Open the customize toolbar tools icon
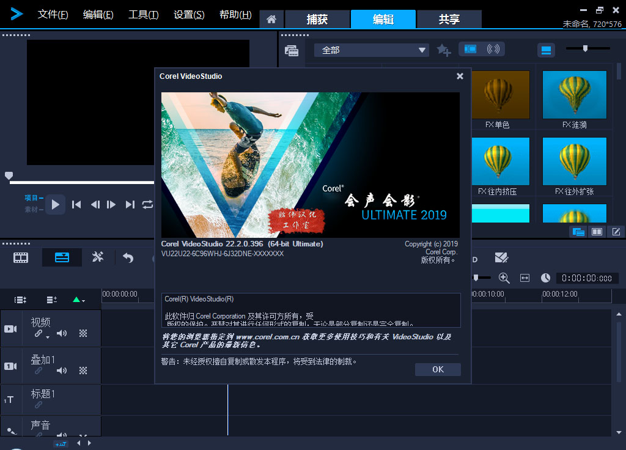The width and height of the screenshot is (626, 450). (98, 257)
